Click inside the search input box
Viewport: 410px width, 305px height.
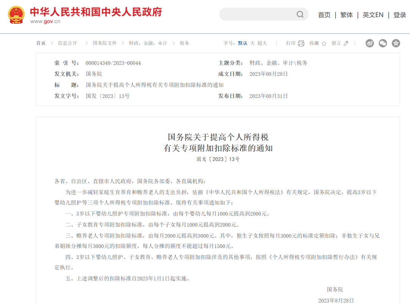point(258,14)
